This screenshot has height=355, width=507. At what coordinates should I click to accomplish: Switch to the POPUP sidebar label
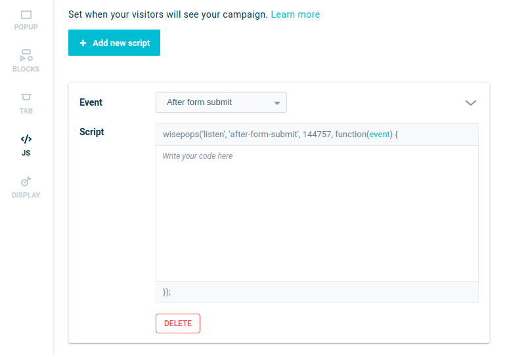26,27
